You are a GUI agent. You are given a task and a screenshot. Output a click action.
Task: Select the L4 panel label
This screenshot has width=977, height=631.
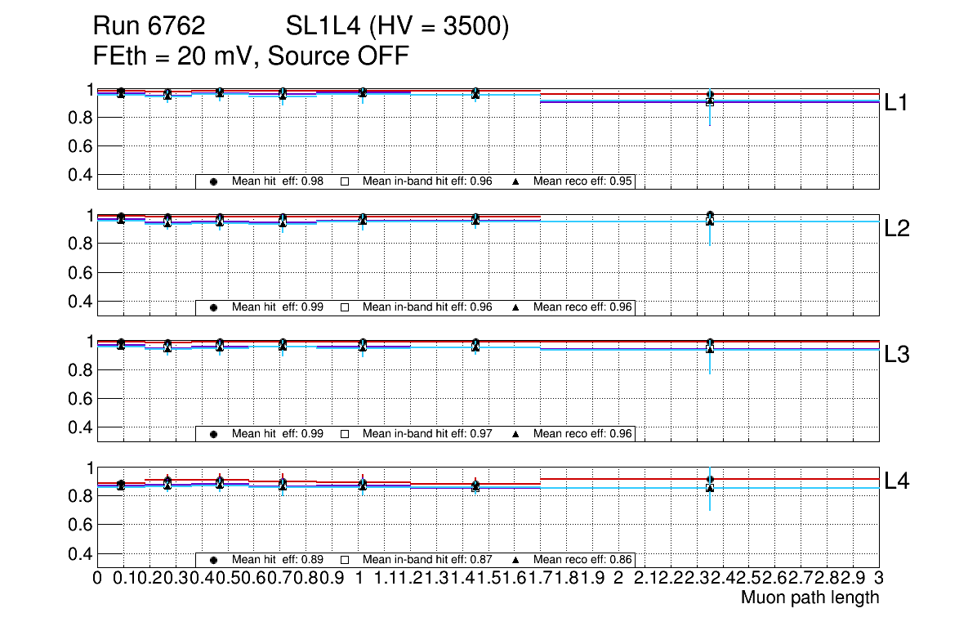click(897, 481)
